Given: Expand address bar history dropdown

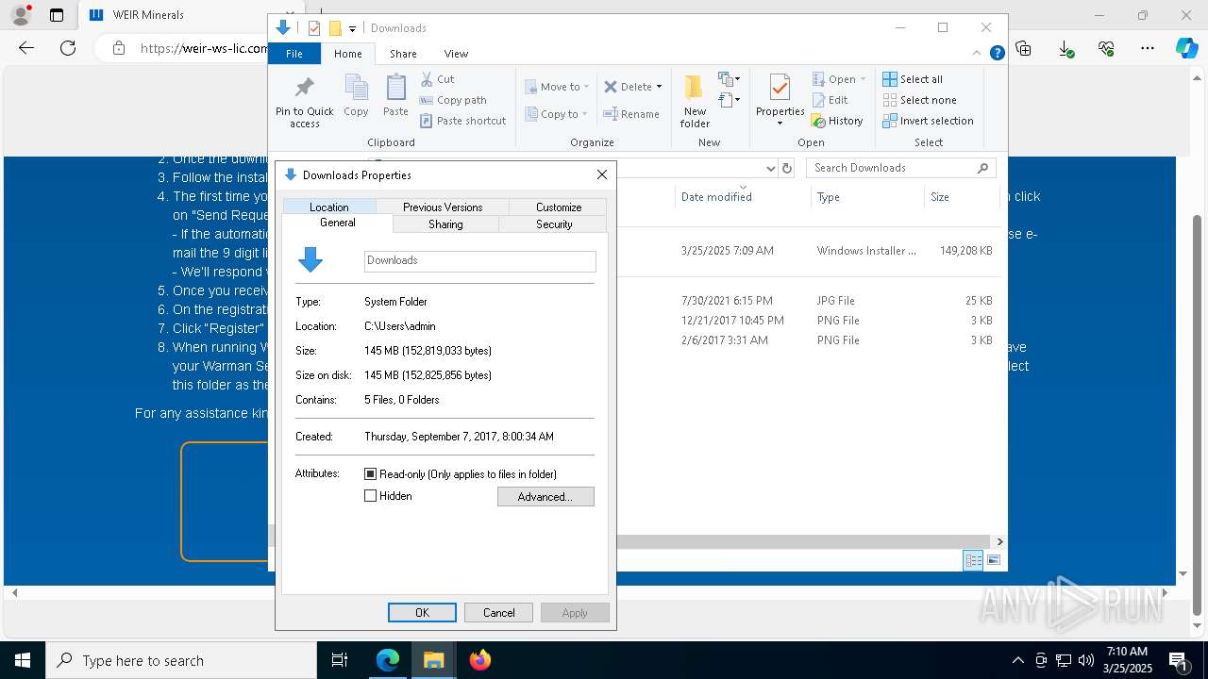Looking at the screenshot, I should 770,168.
